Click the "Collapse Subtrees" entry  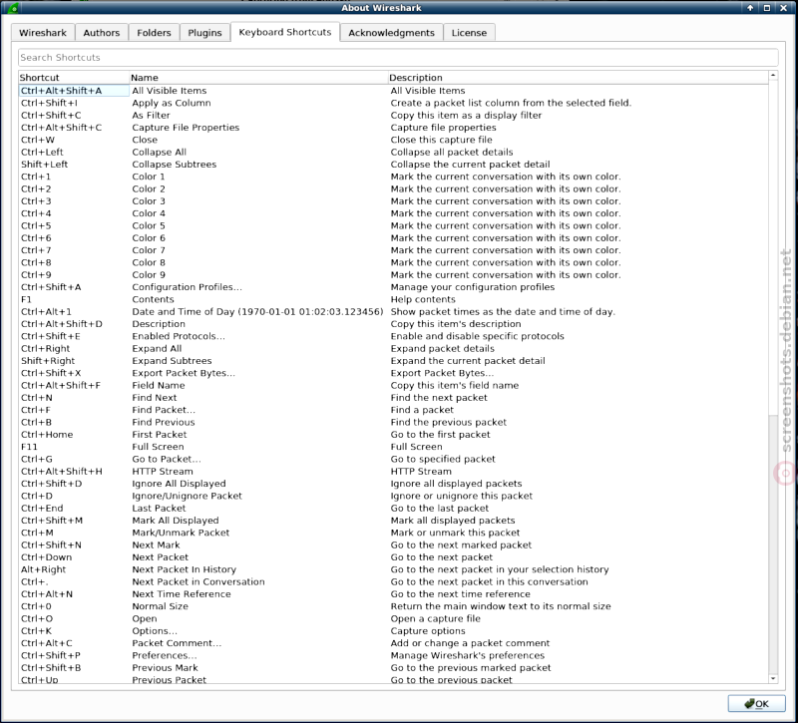174,164
